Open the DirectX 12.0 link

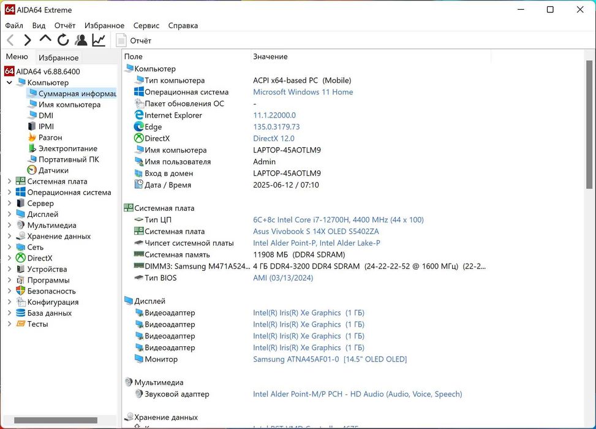click(274, 139)
